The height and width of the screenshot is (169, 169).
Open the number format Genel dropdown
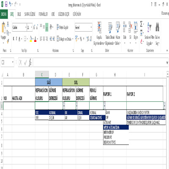[x=91, y=27]
